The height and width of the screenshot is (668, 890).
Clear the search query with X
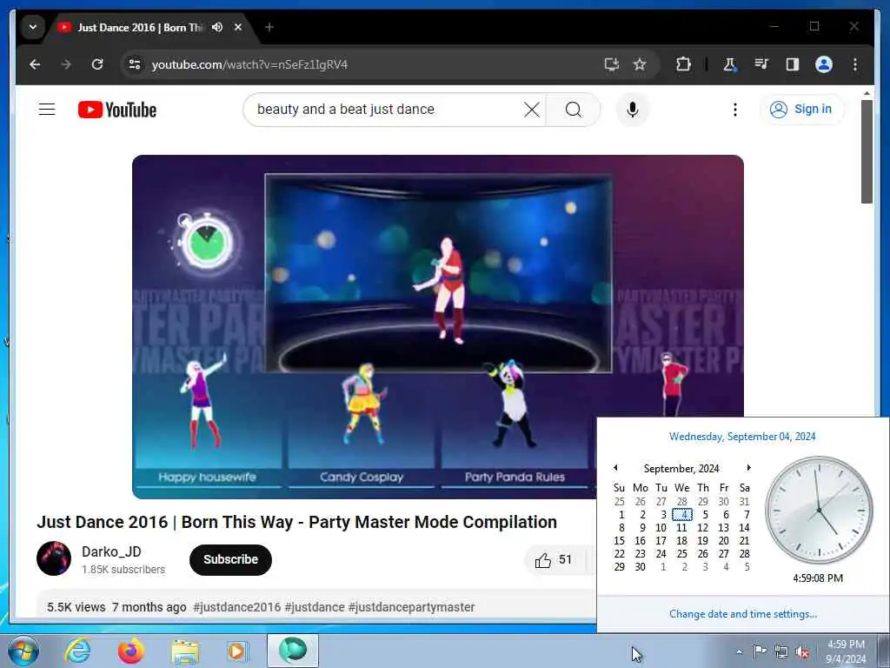click(531, 110)
